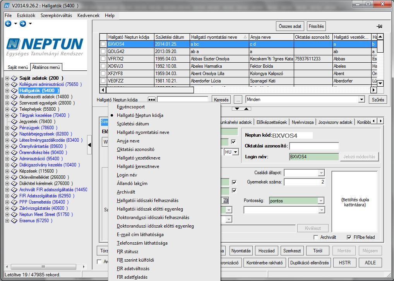Open the Kedvencek menu
This screenshot has height=281, width=394.
tap(89, 15)
